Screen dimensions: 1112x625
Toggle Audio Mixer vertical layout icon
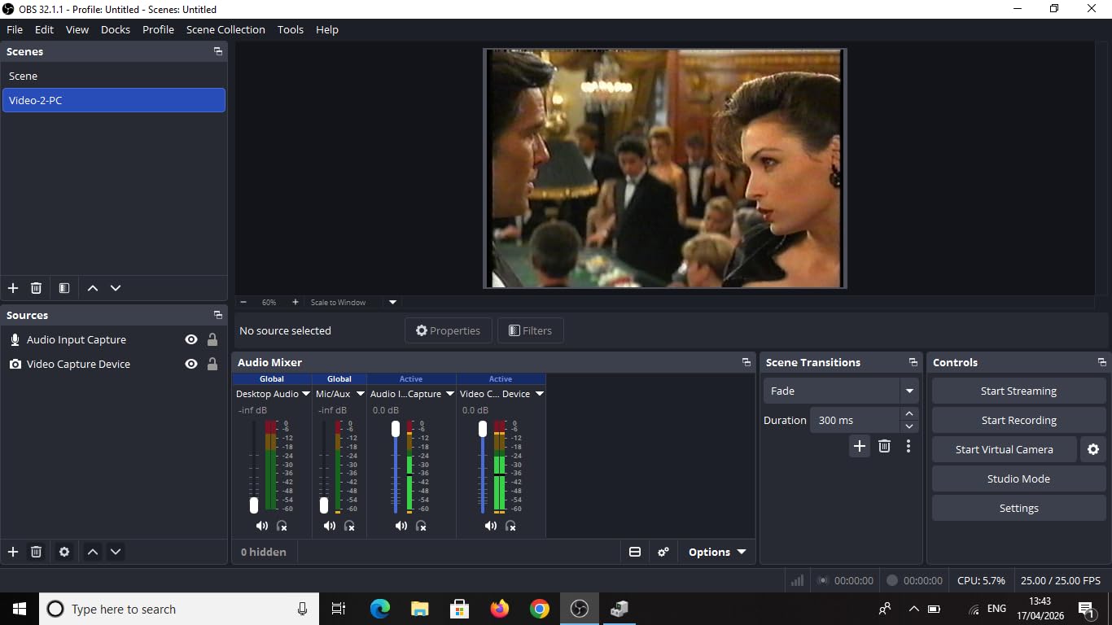[635, 552]
